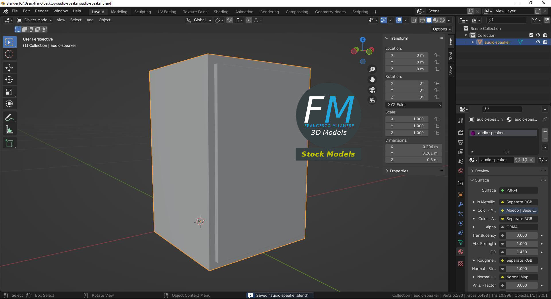Open XYZ Euler rotation mode dropdown
This screenshot has height=299, width=551.
click(x=414, y=105)
